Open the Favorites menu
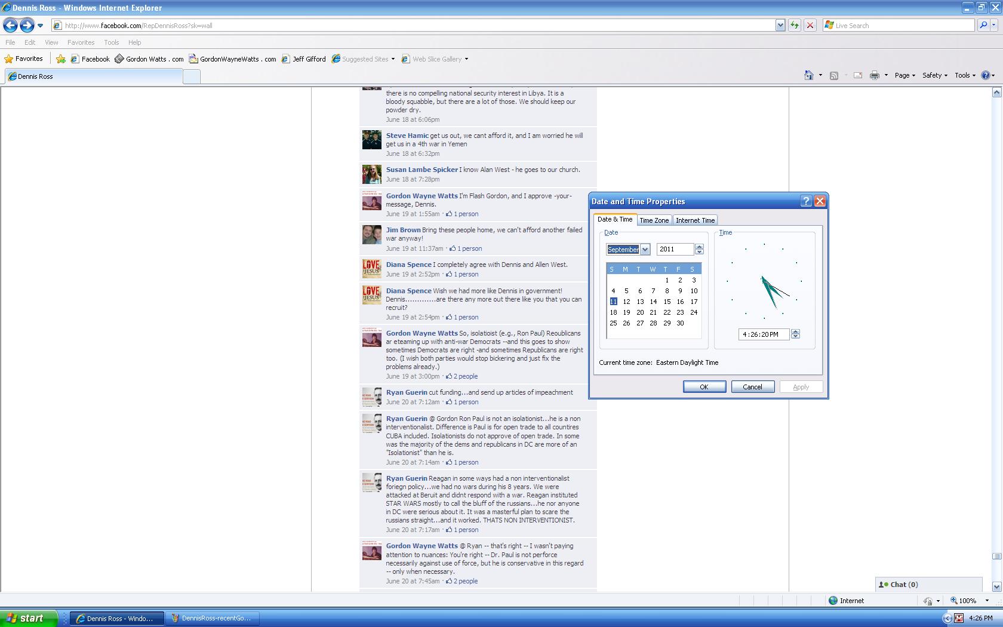The image size is (1003, 627). pyautogui.click(x=81, y=42)
